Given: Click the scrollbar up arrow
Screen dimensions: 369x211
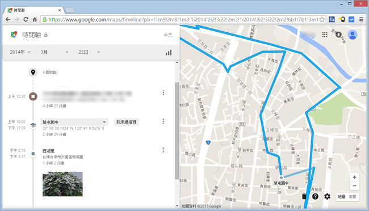Looking at the screenshot, I should 177,62.
